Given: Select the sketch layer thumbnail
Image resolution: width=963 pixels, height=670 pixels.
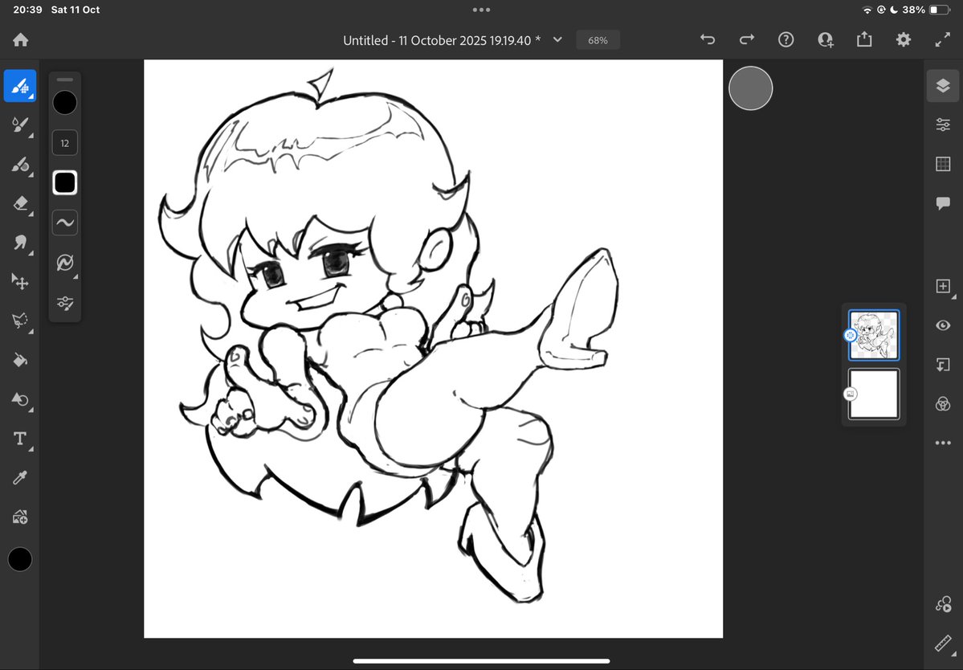Looking at the screenshot, I should coord(873,335).
